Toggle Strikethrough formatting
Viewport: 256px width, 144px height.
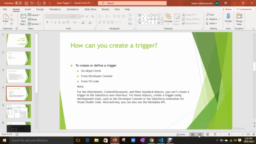coord(64,22)
